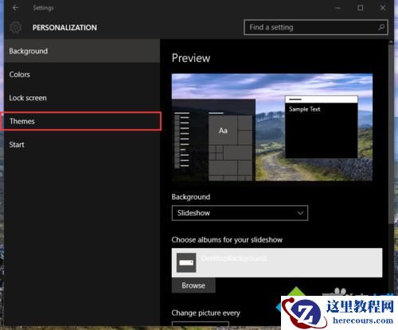The height and width of the screenshot is (330, 398).
Task: Minimize the Settings window
Action: coord(338,8)
